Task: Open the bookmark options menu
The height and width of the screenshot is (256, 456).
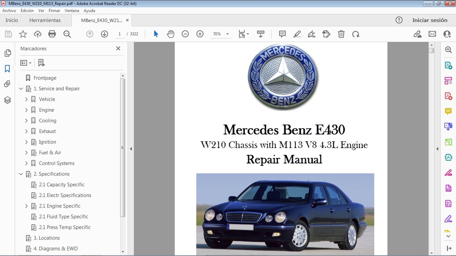Action: point(26,62)
